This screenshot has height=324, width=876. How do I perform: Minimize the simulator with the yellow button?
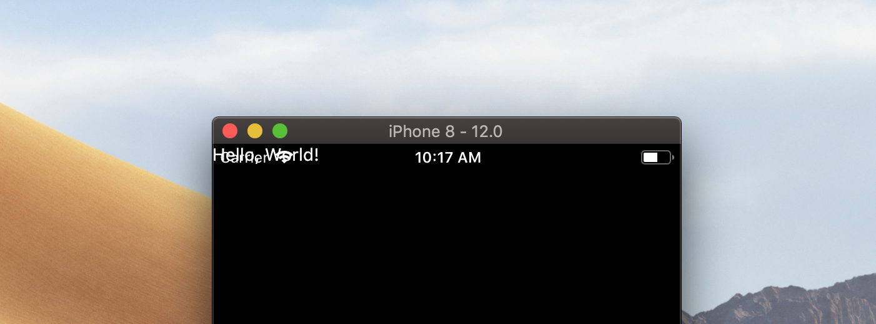coord(255,131)
